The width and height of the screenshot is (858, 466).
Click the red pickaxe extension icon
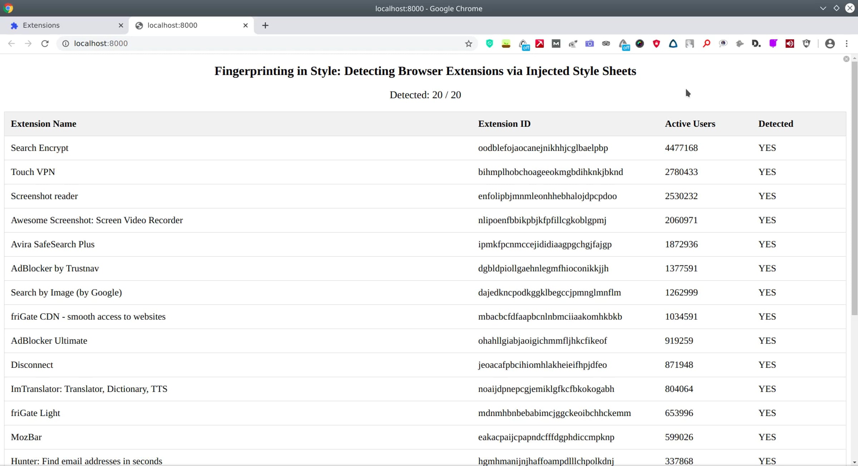pyautogui.click(x=539, y=44)
